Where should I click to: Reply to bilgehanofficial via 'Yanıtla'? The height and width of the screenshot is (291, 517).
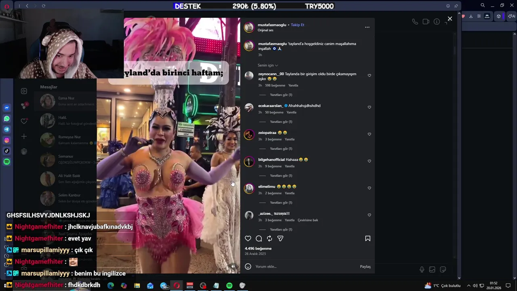coord(290,166)
